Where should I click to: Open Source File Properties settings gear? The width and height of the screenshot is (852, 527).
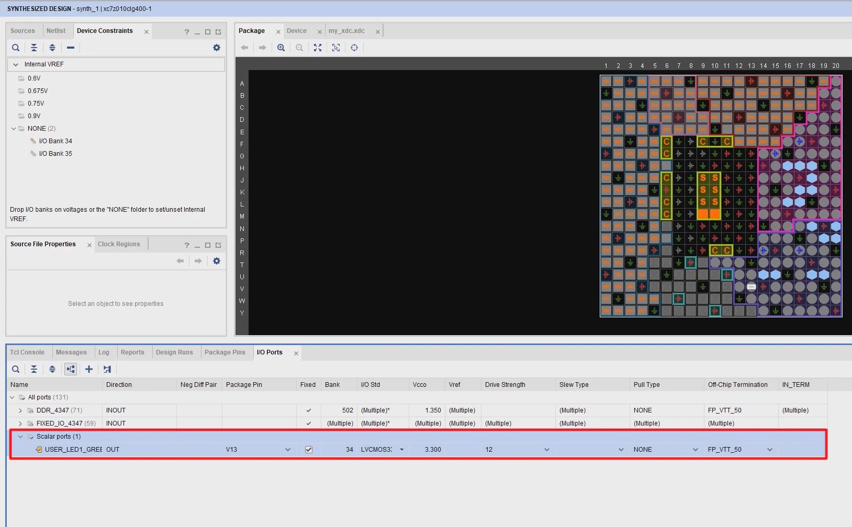[x=217, y=261]
